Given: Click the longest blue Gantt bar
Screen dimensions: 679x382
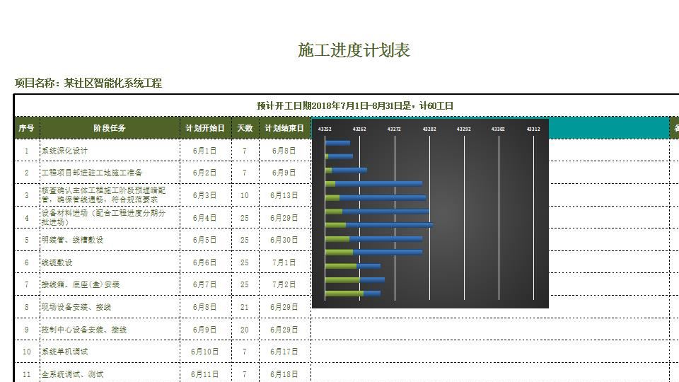Looking at the screenshot, I should [389, 225].
